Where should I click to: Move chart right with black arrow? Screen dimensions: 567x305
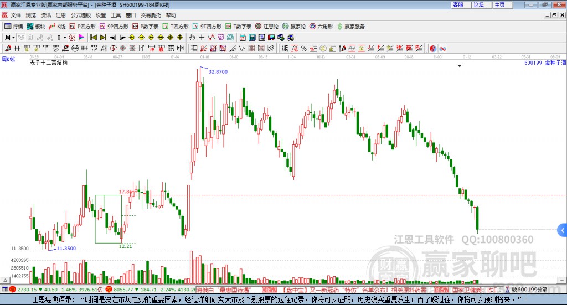coord(122,38)
